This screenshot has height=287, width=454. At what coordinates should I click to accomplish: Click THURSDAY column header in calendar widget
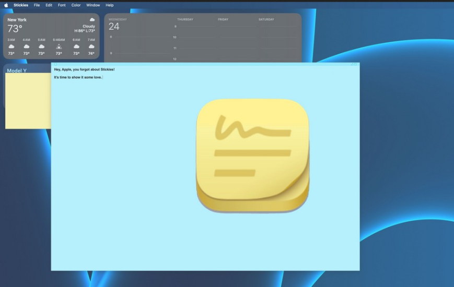tap(185, 19)
